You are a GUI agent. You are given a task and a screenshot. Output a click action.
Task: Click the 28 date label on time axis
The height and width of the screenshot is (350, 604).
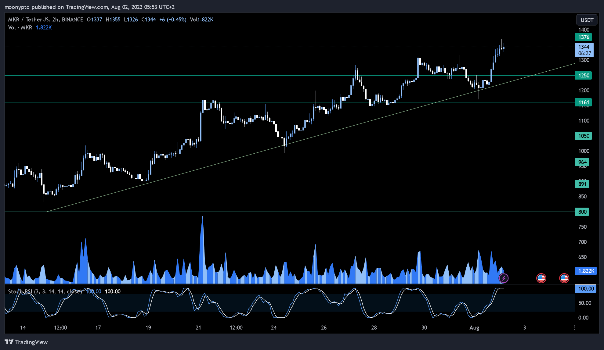pyautogui.click(x=374, y=328)
